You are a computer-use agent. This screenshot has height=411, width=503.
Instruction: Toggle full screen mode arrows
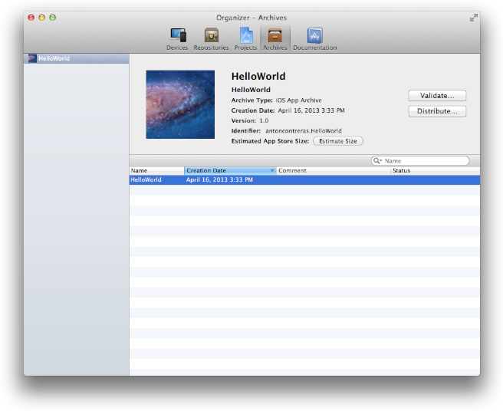click(x=473, y=17)
